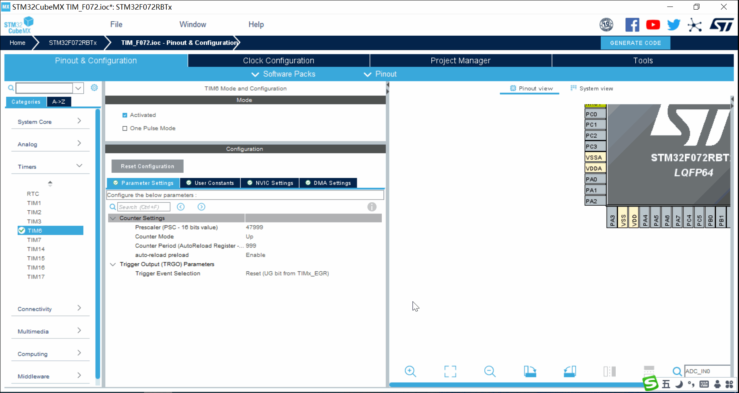Enable One Pulse Mode checkbox
Viewport: 739px width, 393px height.
tap(125, 129)
